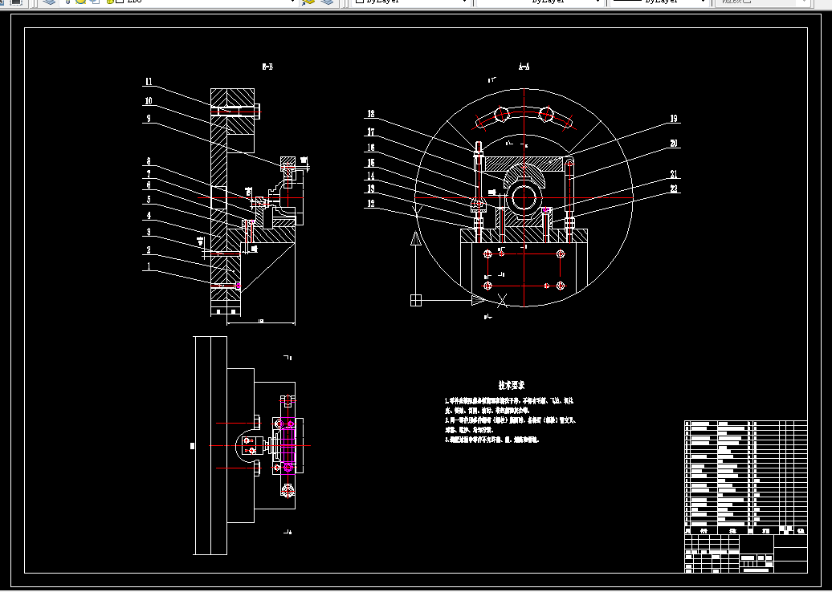Screen dimensions: 832x592
Task: Click part number label 4 in view B-B
Action: [x=149, y=215]
